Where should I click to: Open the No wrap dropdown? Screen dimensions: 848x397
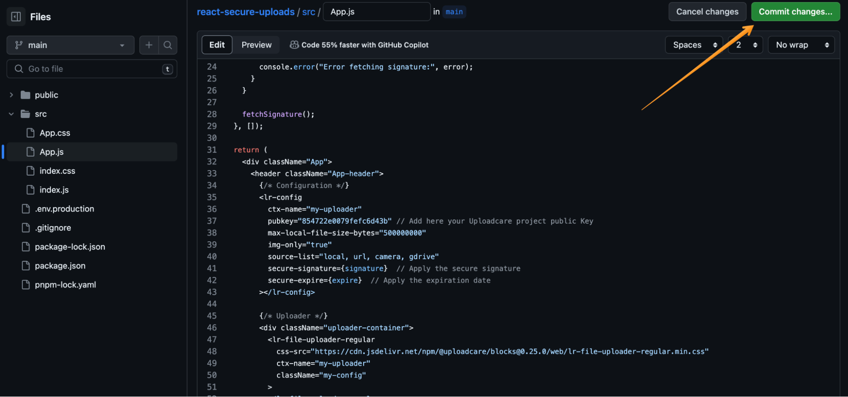point(801,45)
